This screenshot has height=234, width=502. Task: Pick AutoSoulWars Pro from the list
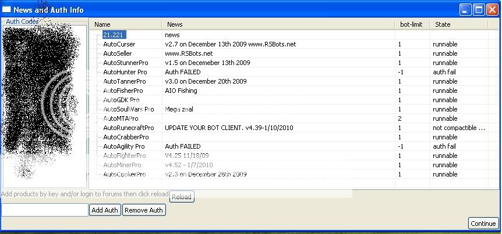click(128, 109)
